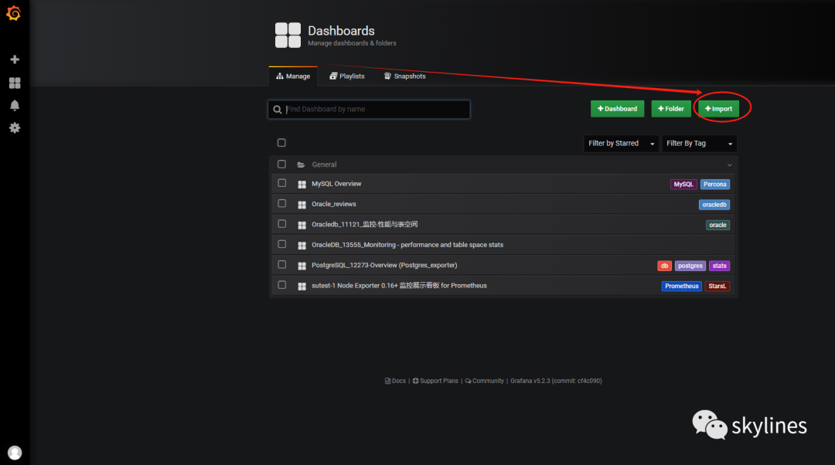This screenshot has height=465, width=835.
Task: Filter by the stats tag
Action: pyautogui.click(x=720, y=266)
